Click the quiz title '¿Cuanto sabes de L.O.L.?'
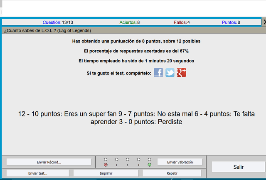Image resolution: width=266 pixels, height=180 pixels. point(47,31)
